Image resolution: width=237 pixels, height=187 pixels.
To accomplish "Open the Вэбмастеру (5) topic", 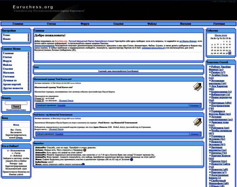I will (220, 94).
